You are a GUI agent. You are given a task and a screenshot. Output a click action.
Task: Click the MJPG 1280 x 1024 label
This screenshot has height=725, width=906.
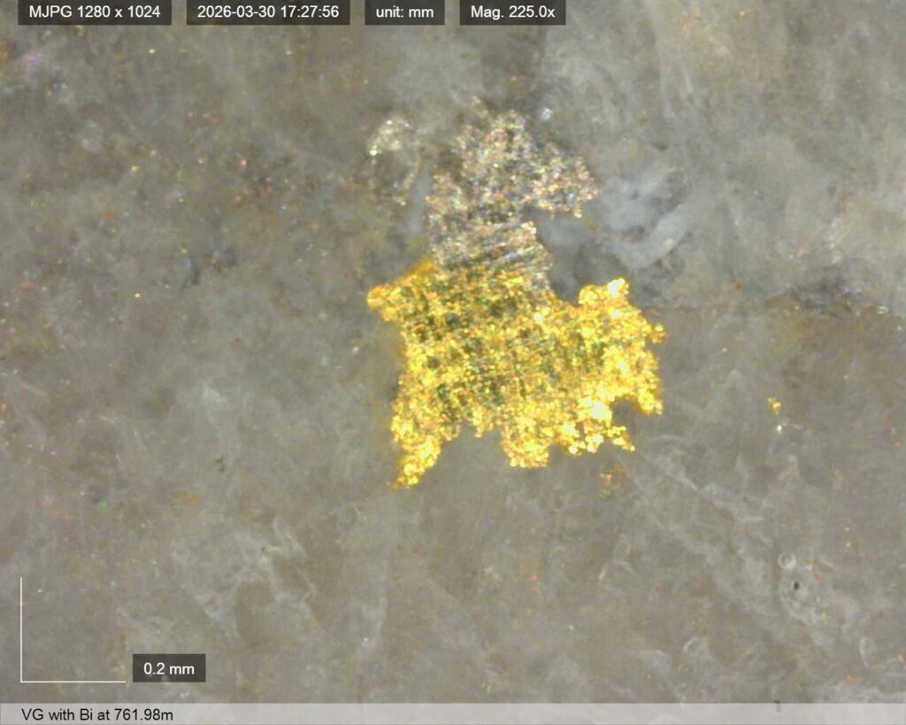click(x=95, y=12)
